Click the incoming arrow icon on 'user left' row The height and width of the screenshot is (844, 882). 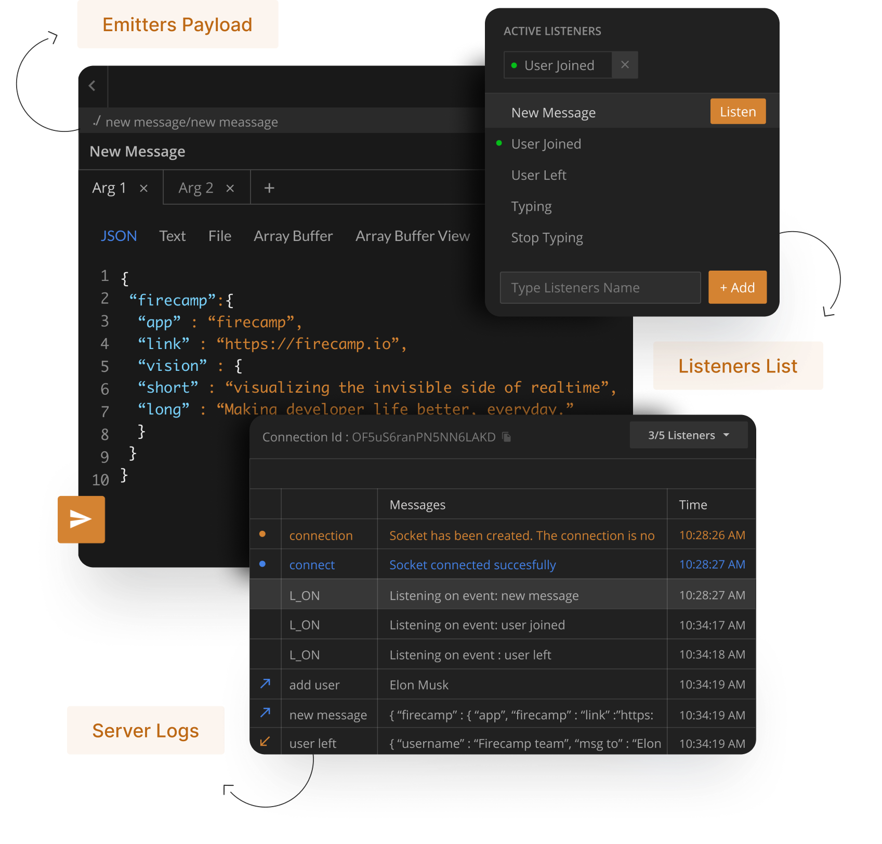click(265, 743)
